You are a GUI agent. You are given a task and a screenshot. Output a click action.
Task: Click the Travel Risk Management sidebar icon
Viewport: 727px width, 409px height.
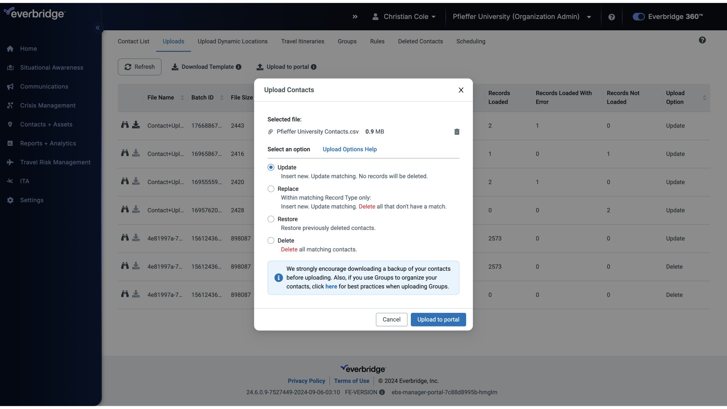coord(10,162)
